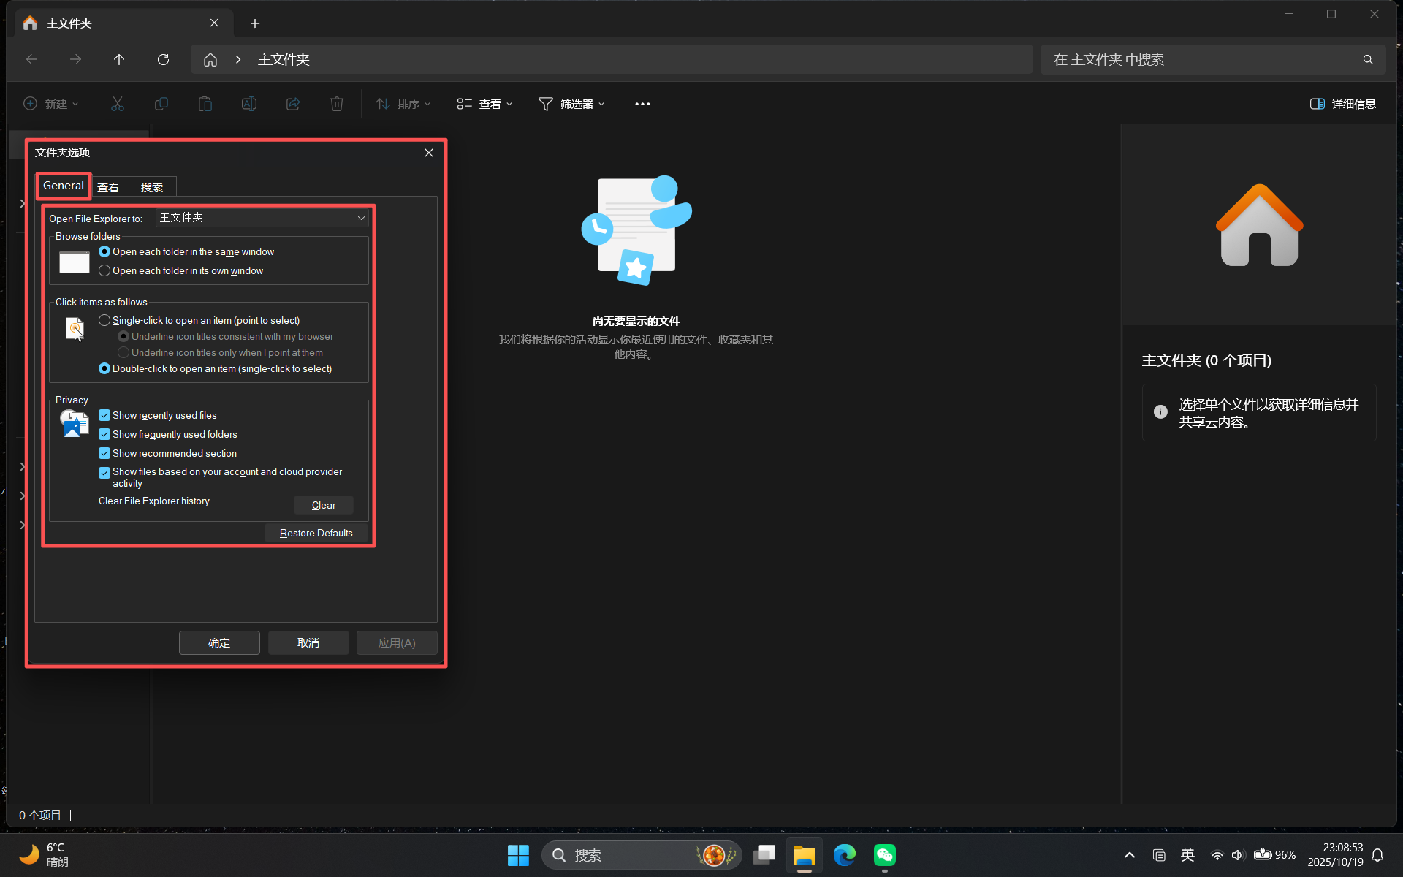This screenshot has height=877, width=1403.
Task: Click in the 在主文件夹中搜索 search field
Action: click(x=1198, y=59)
